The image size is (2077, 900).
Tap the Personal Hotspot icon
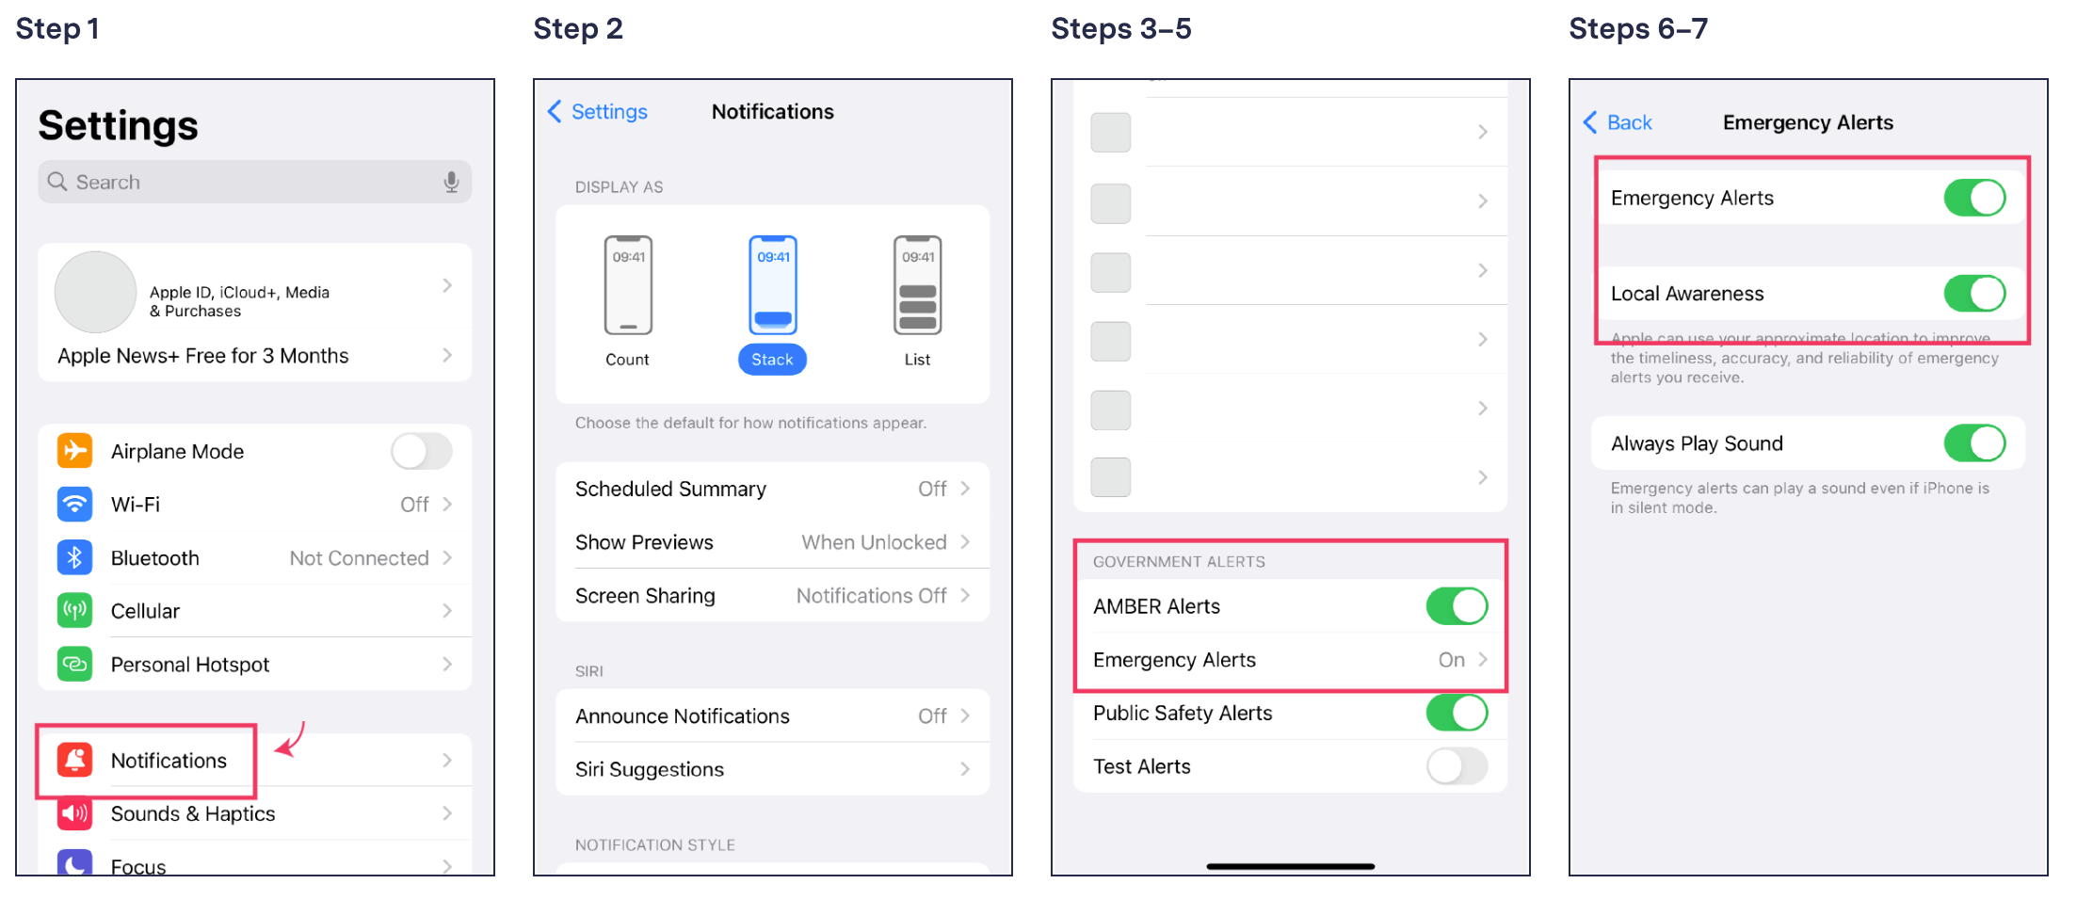coord(74,664)
